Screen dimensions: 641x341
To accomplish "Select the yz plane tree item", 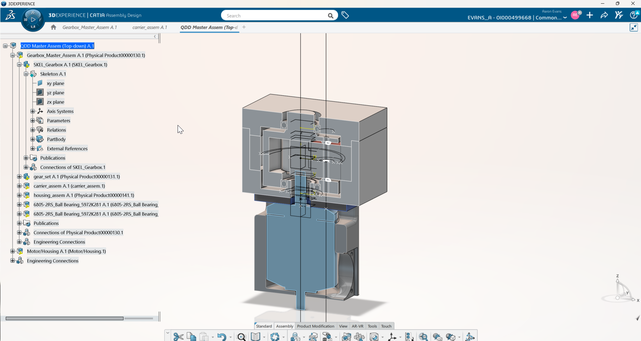I will click(55, 93).
